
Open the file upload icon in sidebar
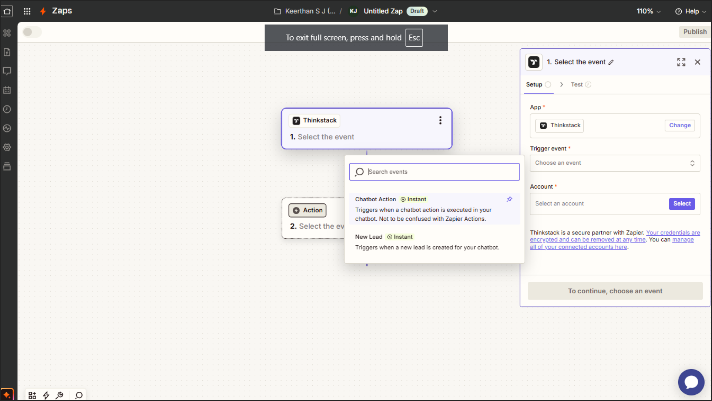pyautogui.click(x=7, y=52)
